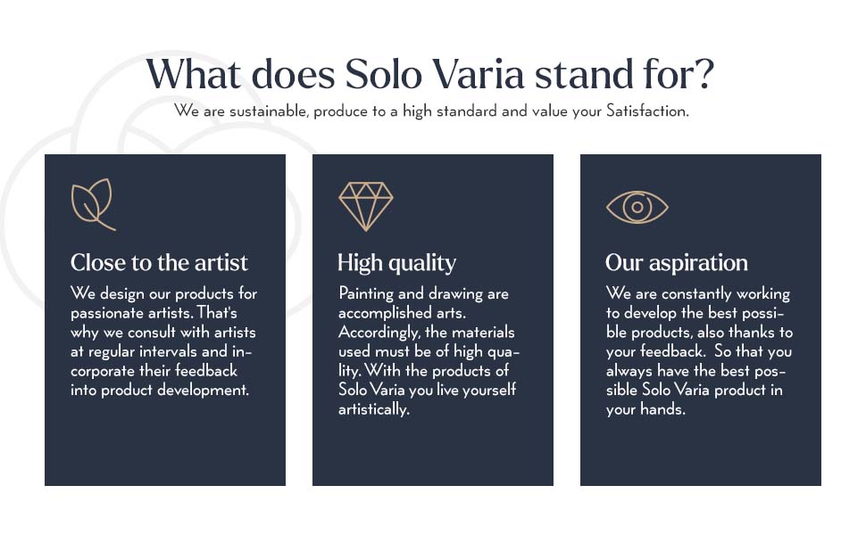Select the 'Close to the artist' heading
The image size is (866, 535).
pyautogui.click(x=159, y=263)
